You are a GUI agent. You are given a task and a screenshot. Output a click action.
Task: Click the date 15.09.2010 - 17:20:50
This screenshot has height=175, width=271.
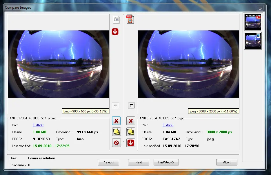(x=181, y=146)
